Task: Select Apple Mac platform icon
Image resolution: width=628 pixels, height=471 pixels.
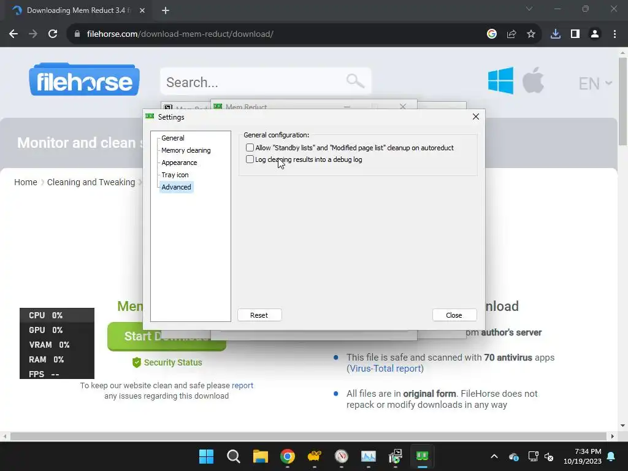Action: click(x=533, y=80)
